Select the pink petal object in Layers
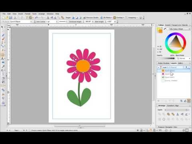 click(174, 74)
